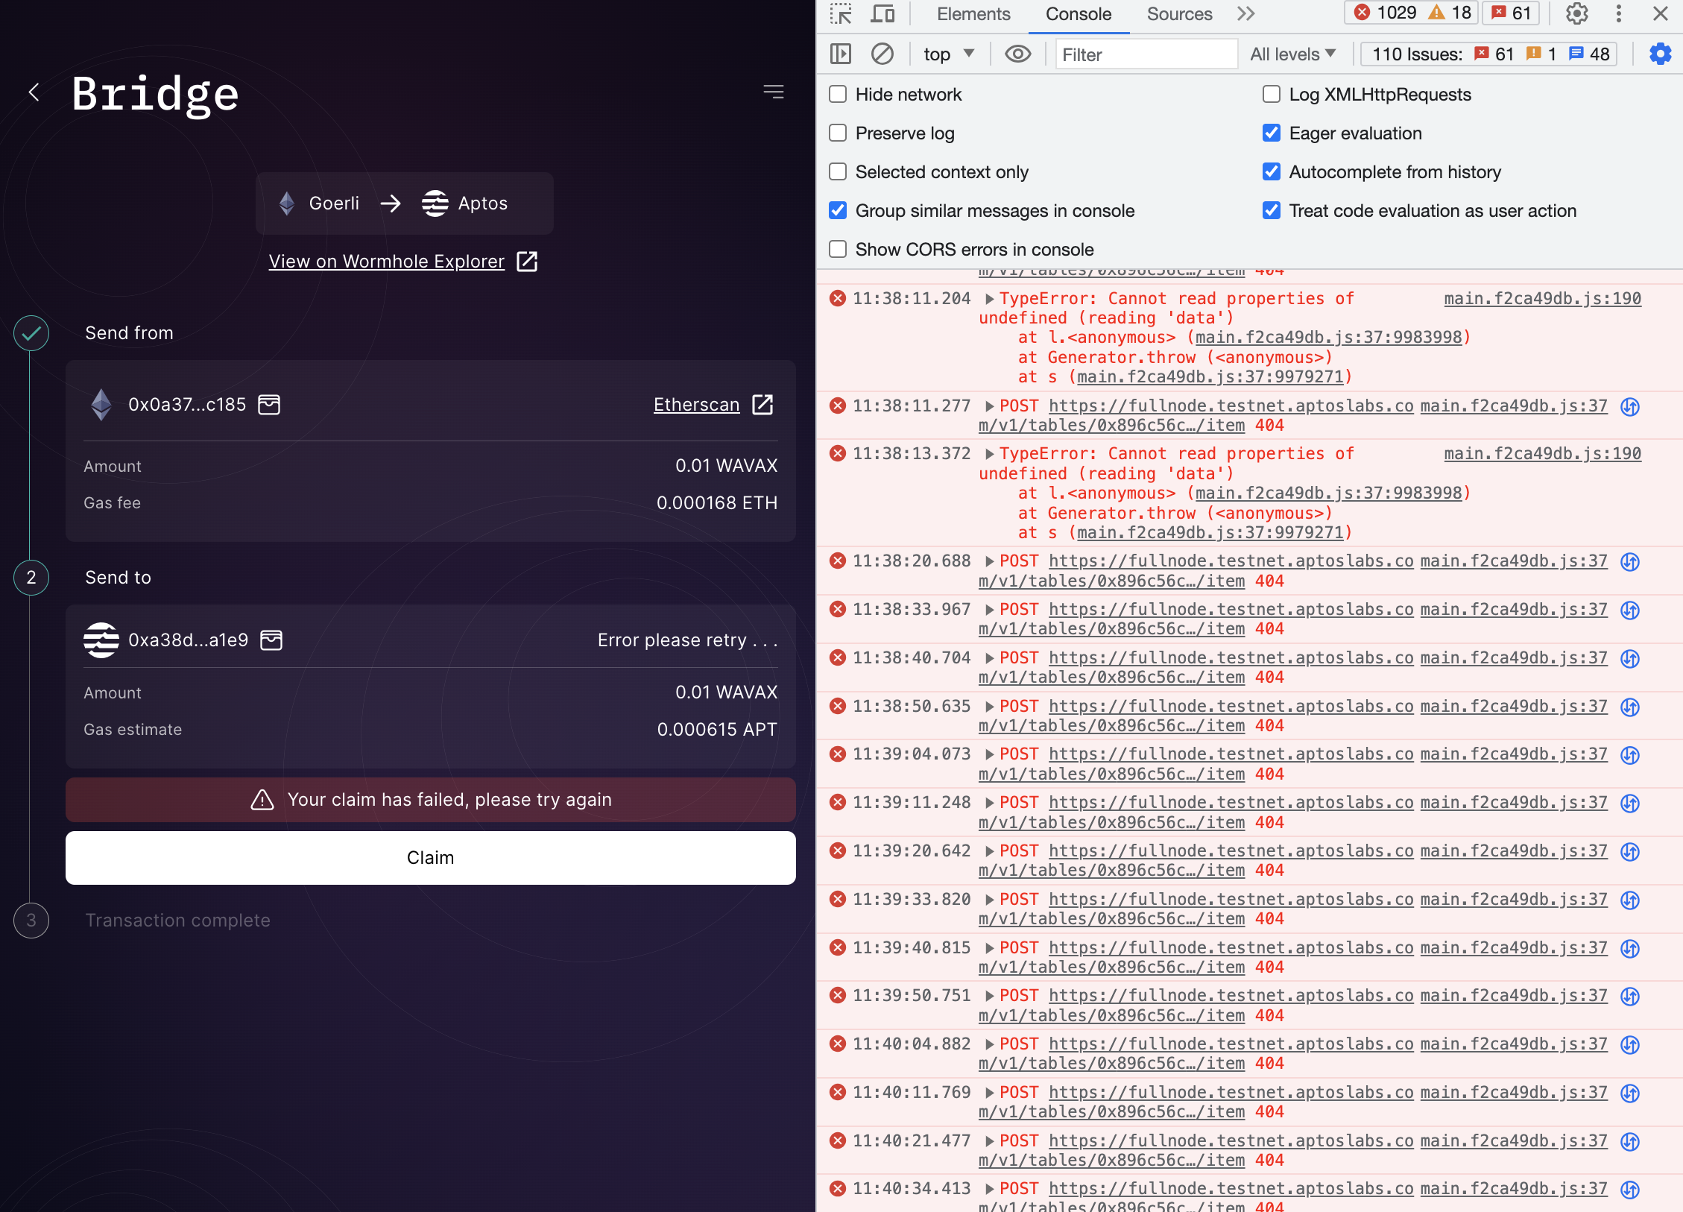The image size is (1683, 1212).
Task: Switch to the Sources tab
Action: click(1178, 14)
